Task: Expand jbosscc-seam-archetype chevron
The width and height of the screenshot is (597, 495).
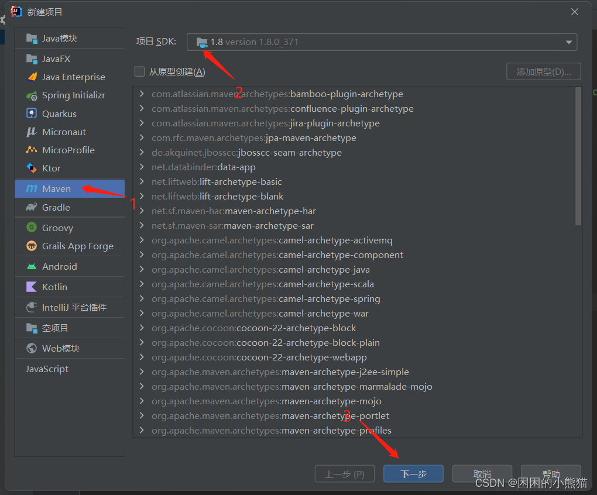Action: (142, 152)
